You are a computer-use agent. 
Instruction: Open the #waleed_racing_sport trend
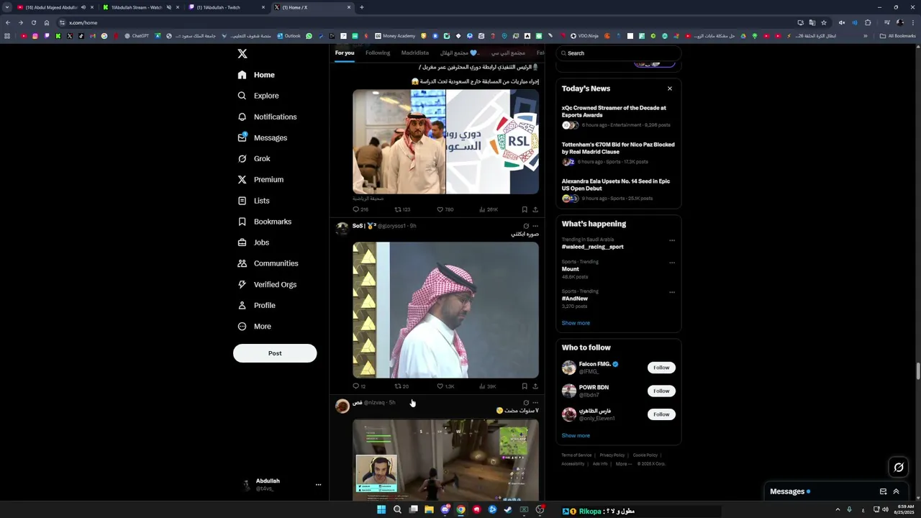(593, 247)
